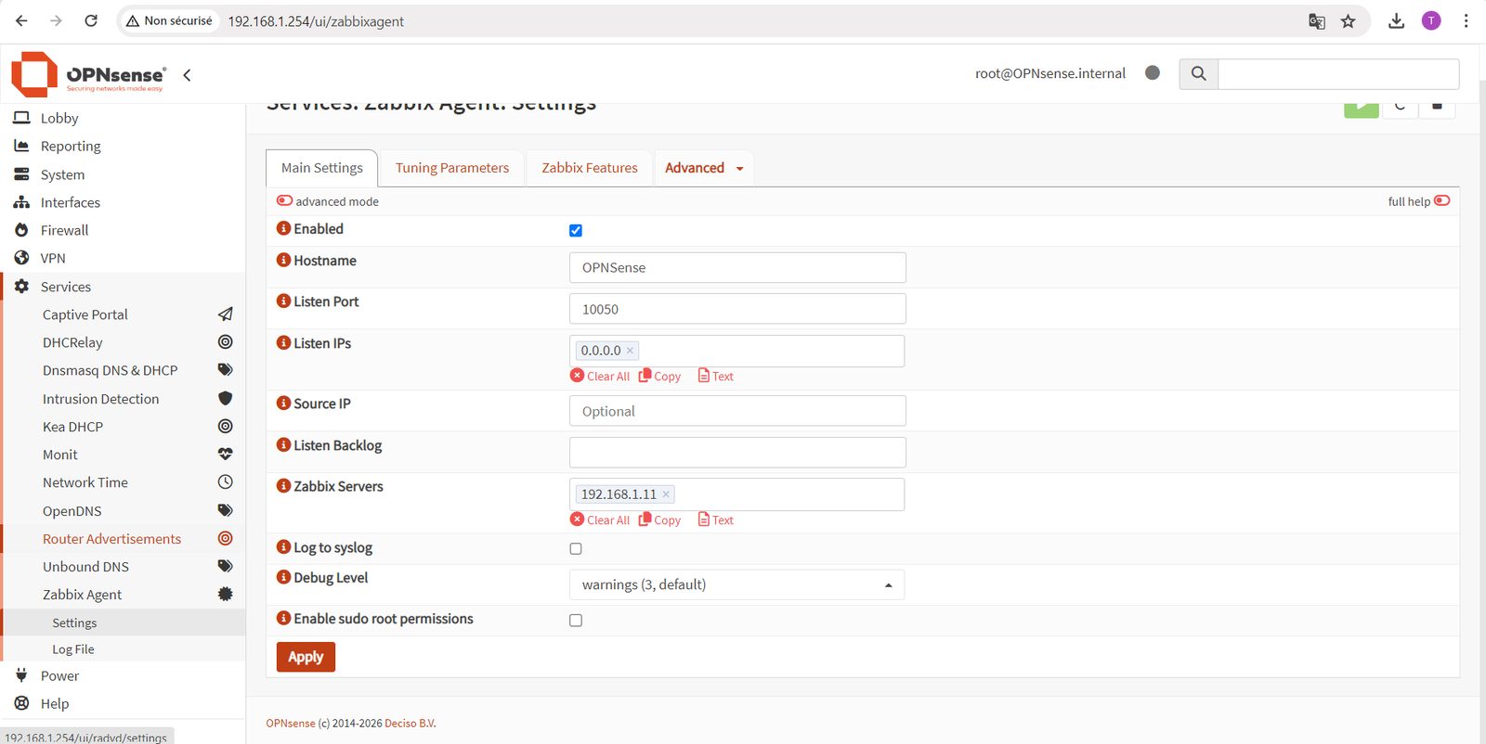Toggle full help switch
Screen dimensions: 1486x744
click(x=1442, y=200)
